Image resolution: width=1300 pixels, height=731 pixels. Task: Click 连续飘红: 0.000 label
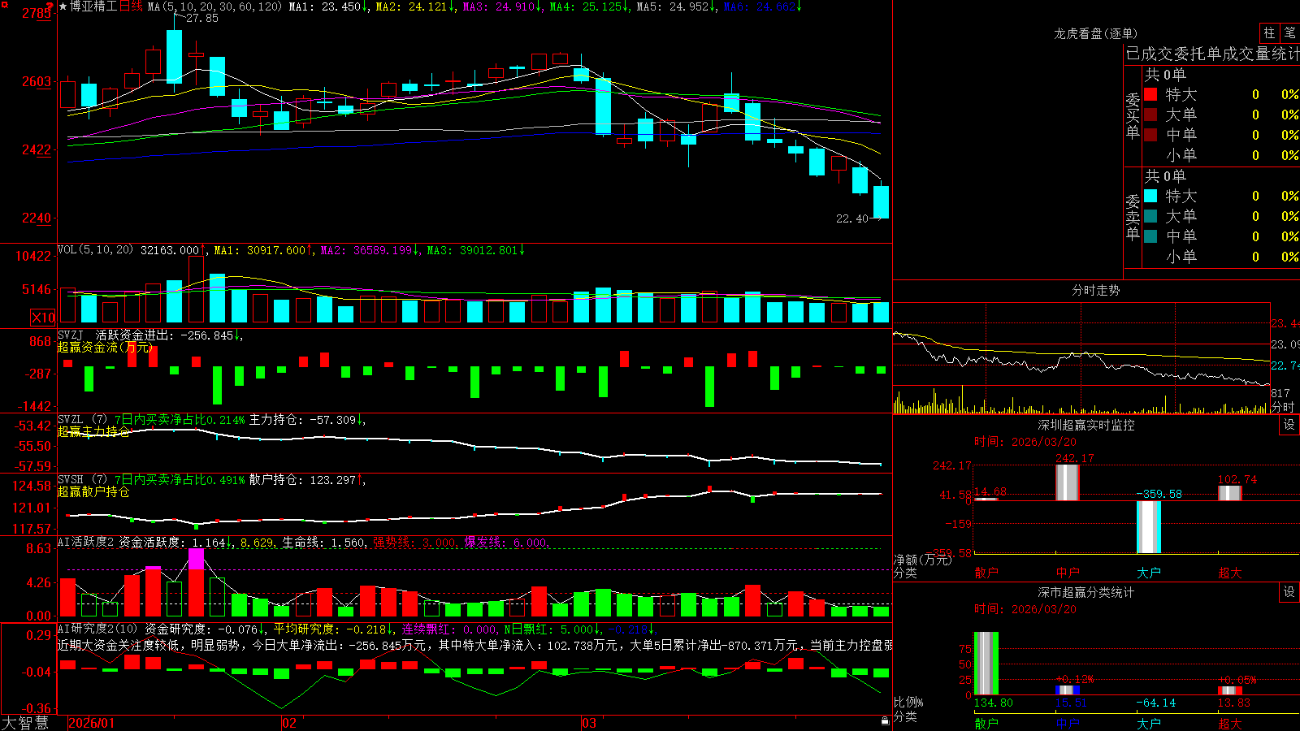[450, 629]
